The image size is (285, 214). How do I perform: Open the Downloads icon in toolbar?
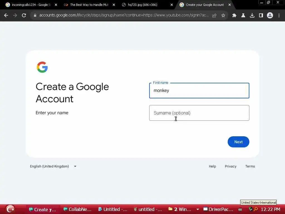point(252,16)
